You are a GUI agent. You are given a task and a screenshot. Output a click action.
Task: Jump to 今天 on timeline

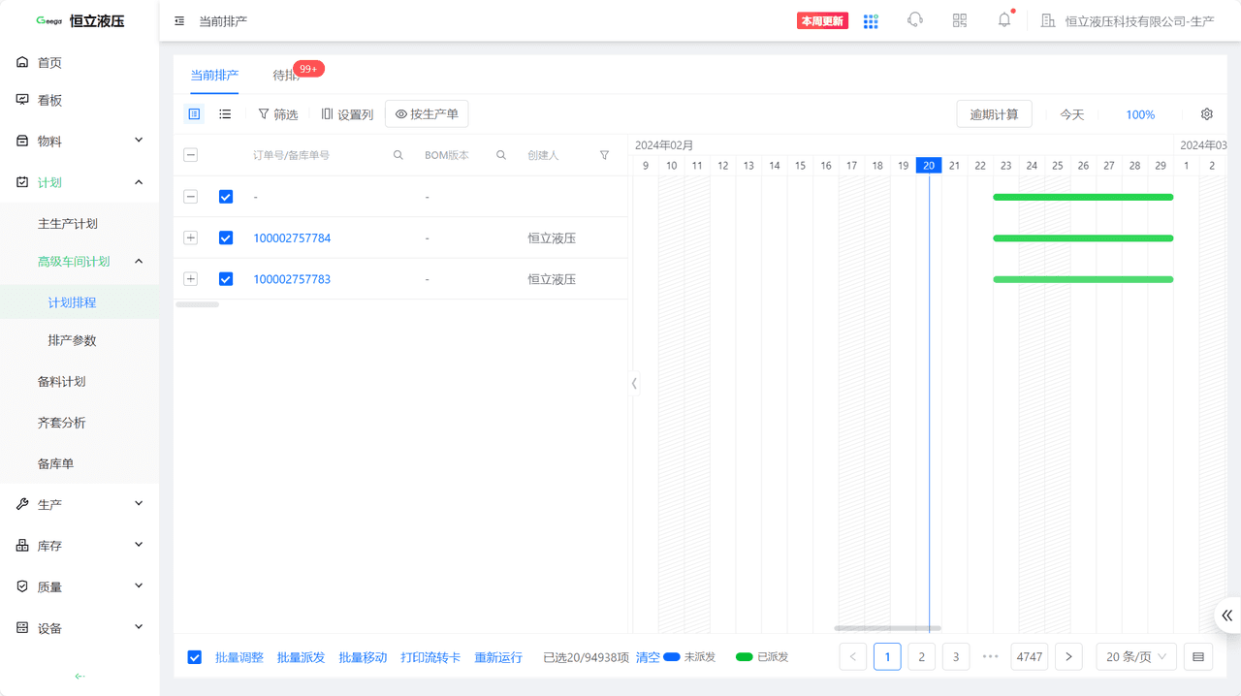[x=1072, y=114]
